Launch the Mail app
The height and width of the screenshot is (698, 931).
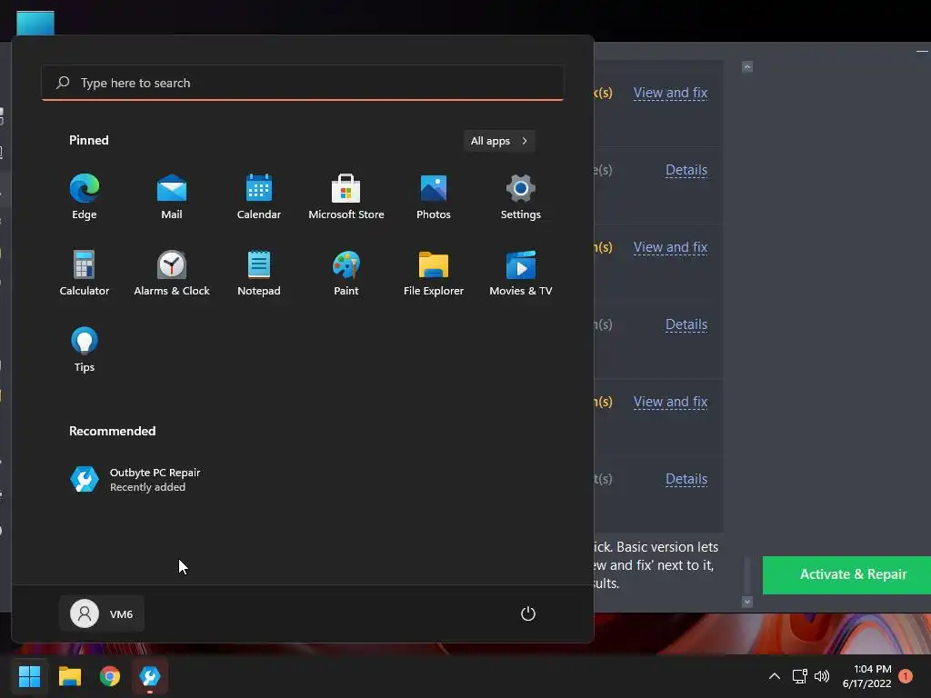point(172,197)
